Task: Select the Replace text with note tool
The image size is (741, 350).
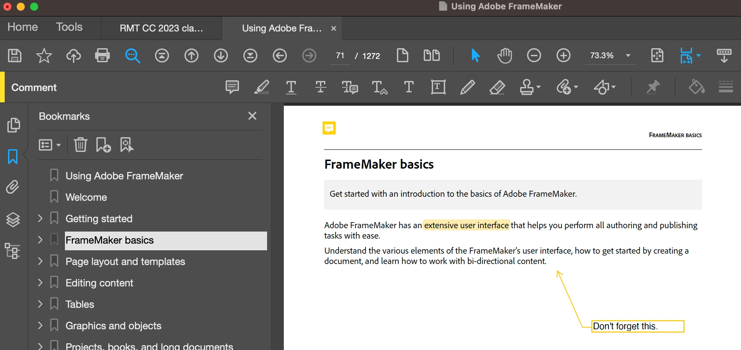Action: pos(350,87)
